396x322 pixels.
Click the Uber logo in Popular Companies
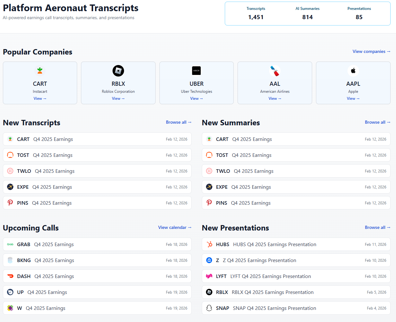[x=196, y=71]
